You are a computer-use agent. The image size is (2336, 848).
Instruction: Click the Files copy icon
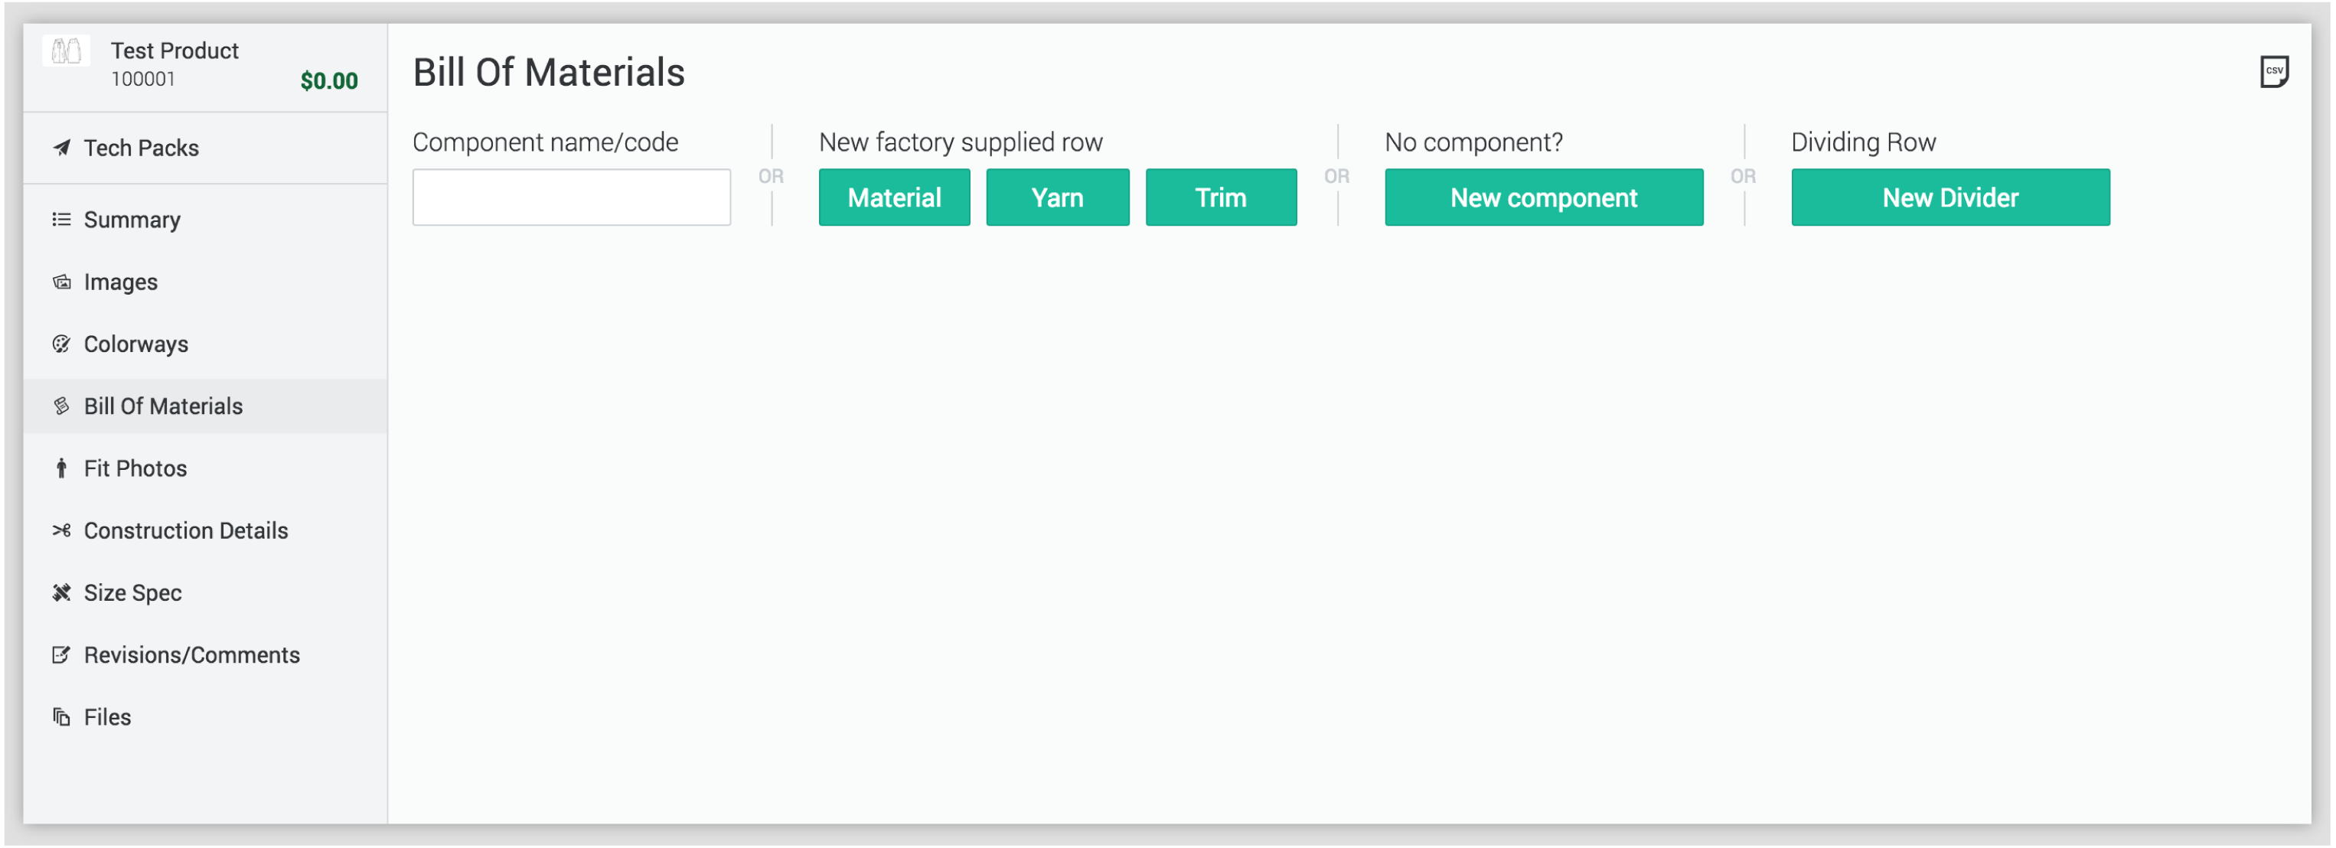click(62, 717)
